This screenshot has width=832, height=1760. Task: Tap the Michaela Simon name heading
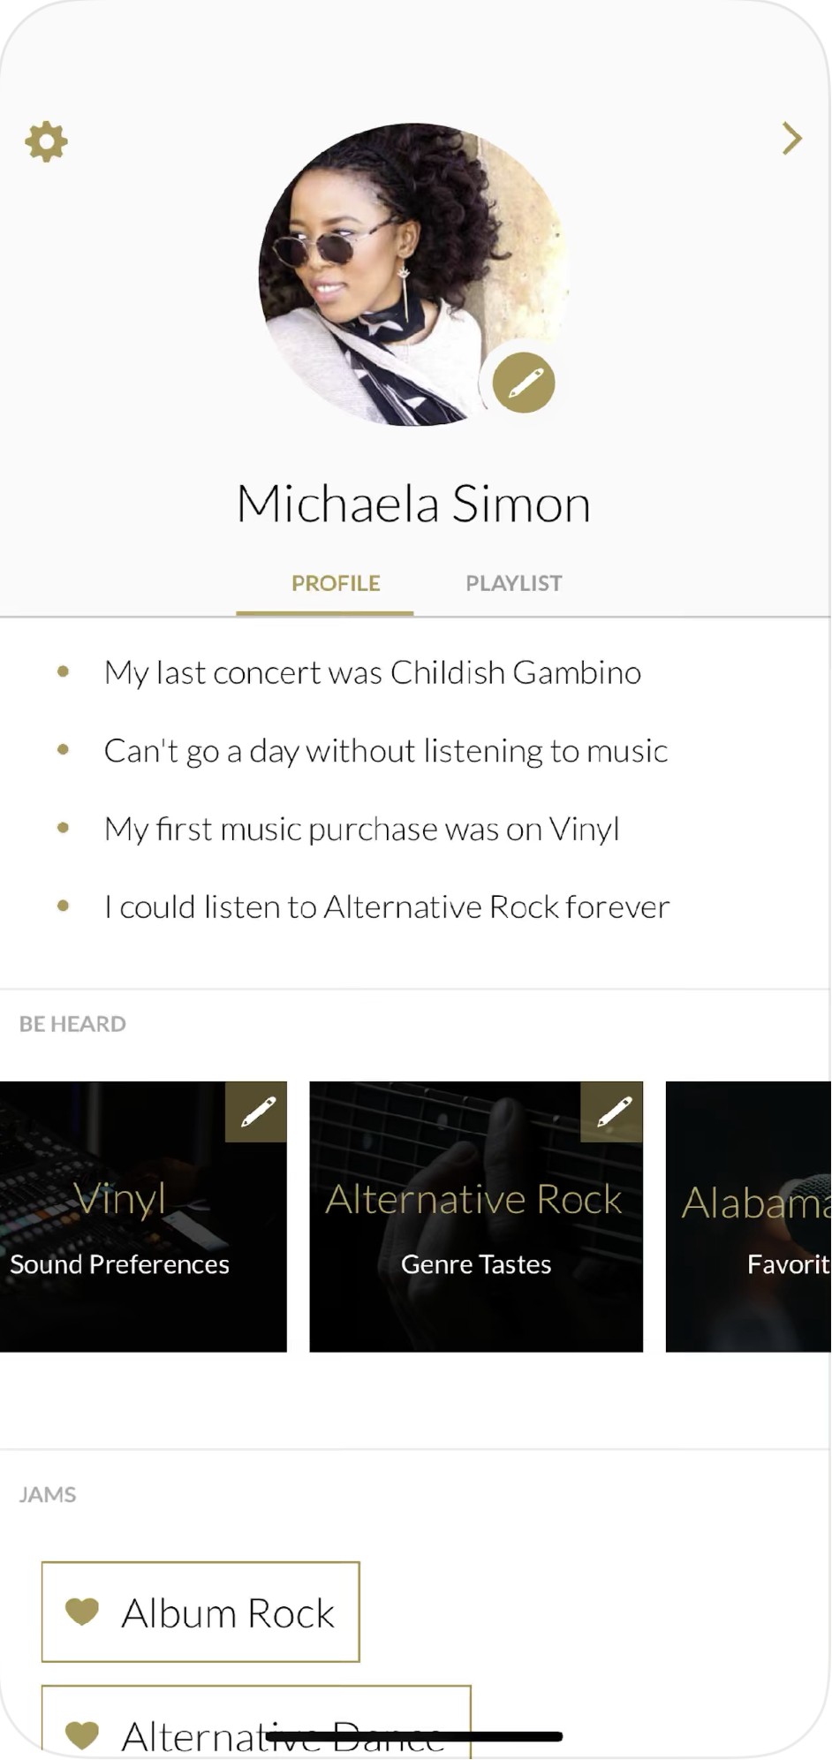tap(413, 504)
